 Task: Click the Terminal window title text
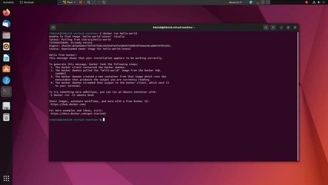point(174,27)
